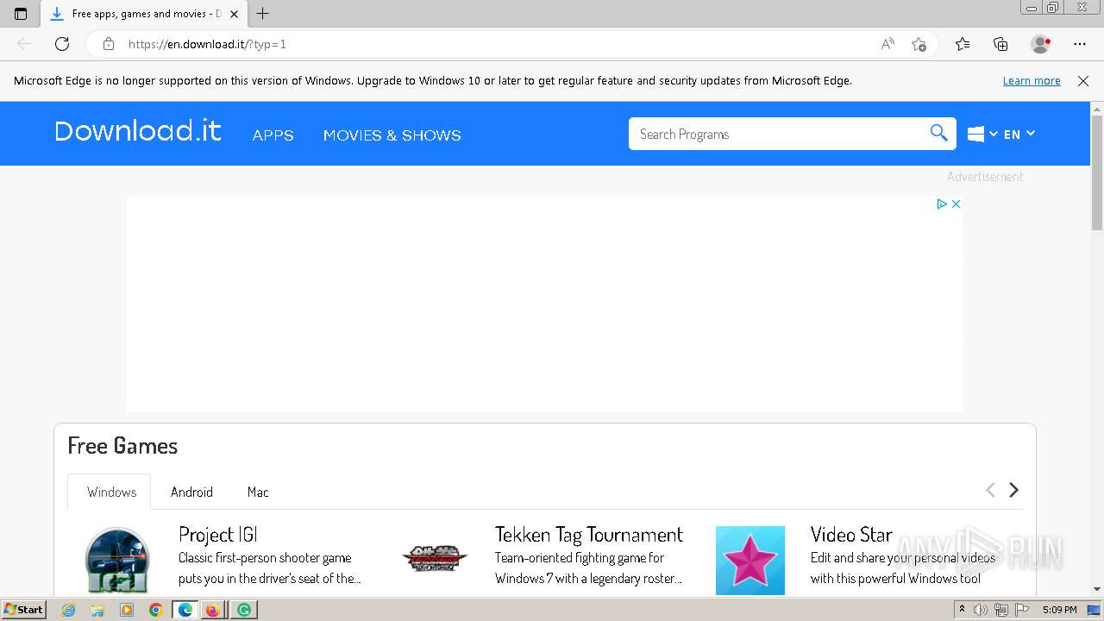Image resolution: width=1104 pixels, height=621 pixels.
Task: Open the media player taskbar icon
Action: [127, 610]
